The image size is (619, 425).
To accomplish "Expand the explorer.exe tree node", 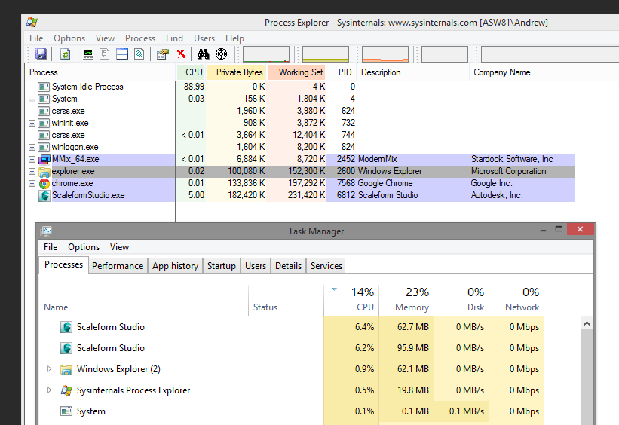I will pyautogui.click(x=32, y=171).
